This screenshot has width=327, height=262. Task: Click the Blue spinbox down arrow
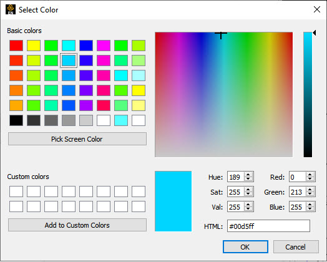[x=310, y=209]
